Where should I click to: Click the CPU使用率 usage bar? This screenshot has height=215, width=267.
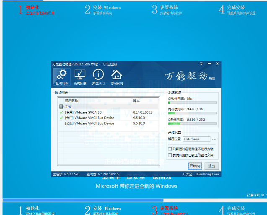192,102
